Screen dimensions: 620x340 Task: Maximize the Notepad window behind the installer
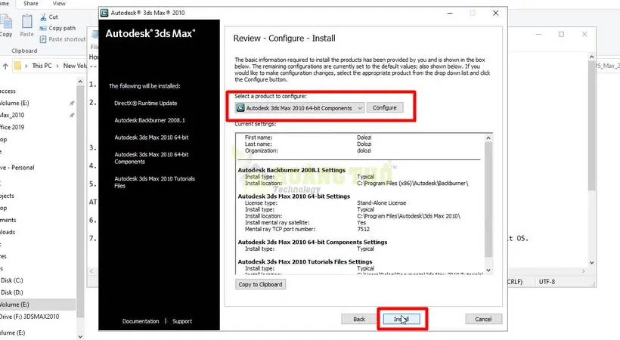(561, 35)
